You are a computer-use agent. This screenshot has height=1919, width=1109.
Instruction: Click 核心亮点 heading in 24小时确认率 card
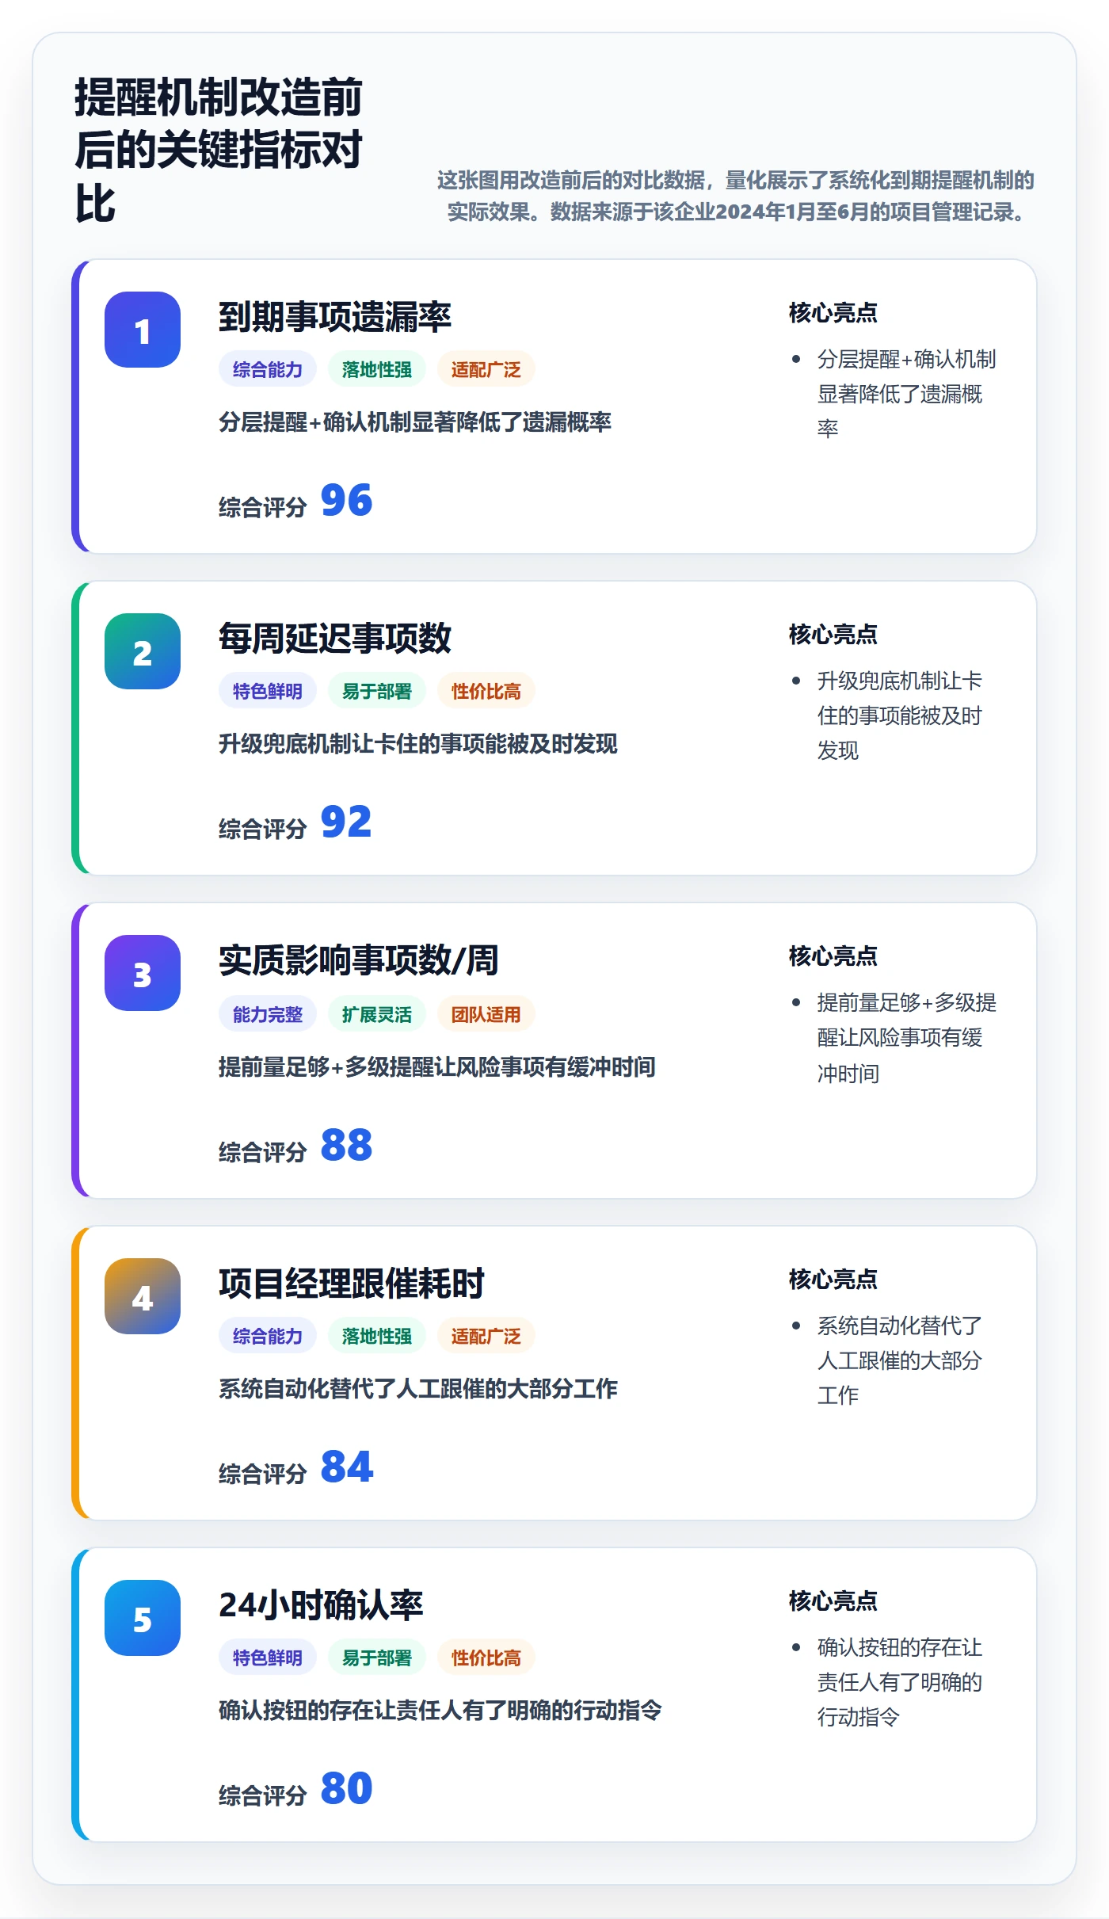(833, 1601)
